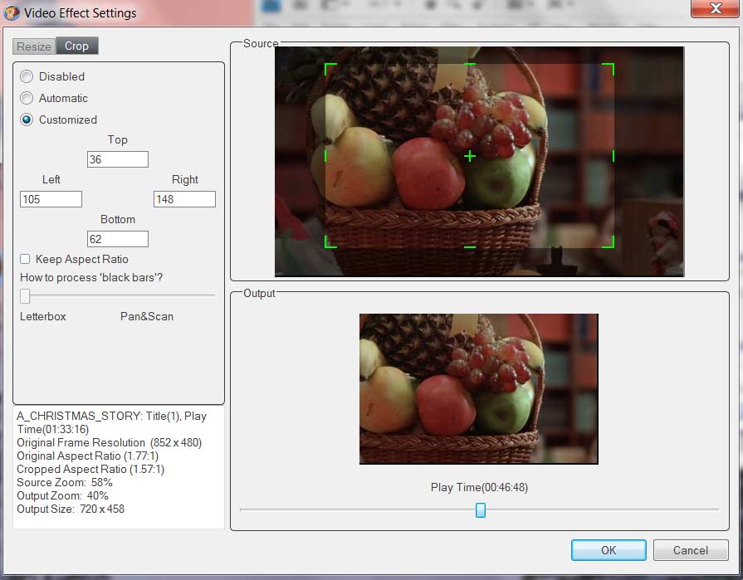Click the Video Effect Settings title icon
This screenshot has height=580, width=743.
12,12
